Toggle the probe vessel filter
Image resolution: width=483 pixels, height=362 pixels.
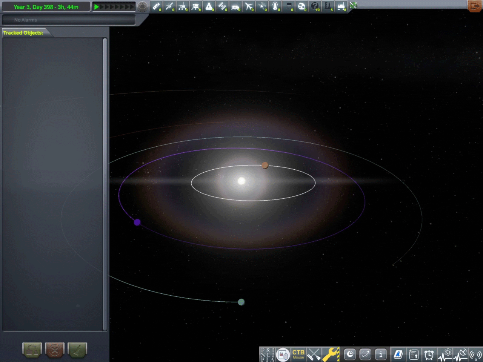169,6
